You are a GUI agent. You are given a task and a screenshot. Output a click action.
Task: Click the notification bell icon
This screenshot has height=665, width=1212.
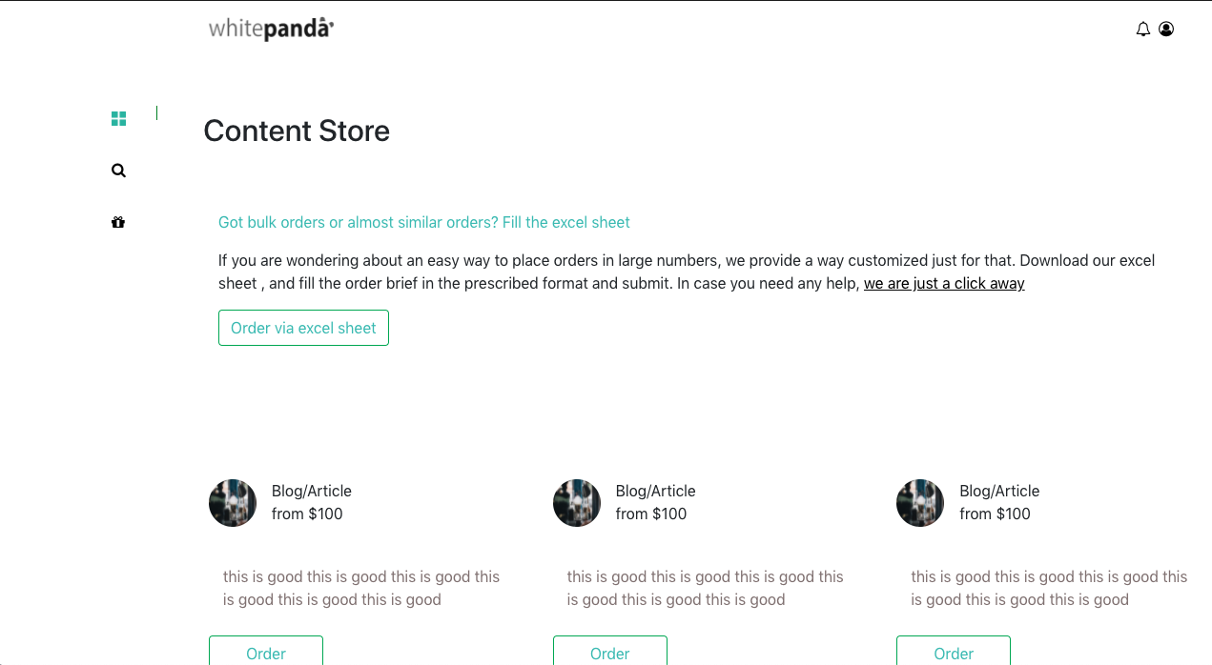coord(1143,30)
